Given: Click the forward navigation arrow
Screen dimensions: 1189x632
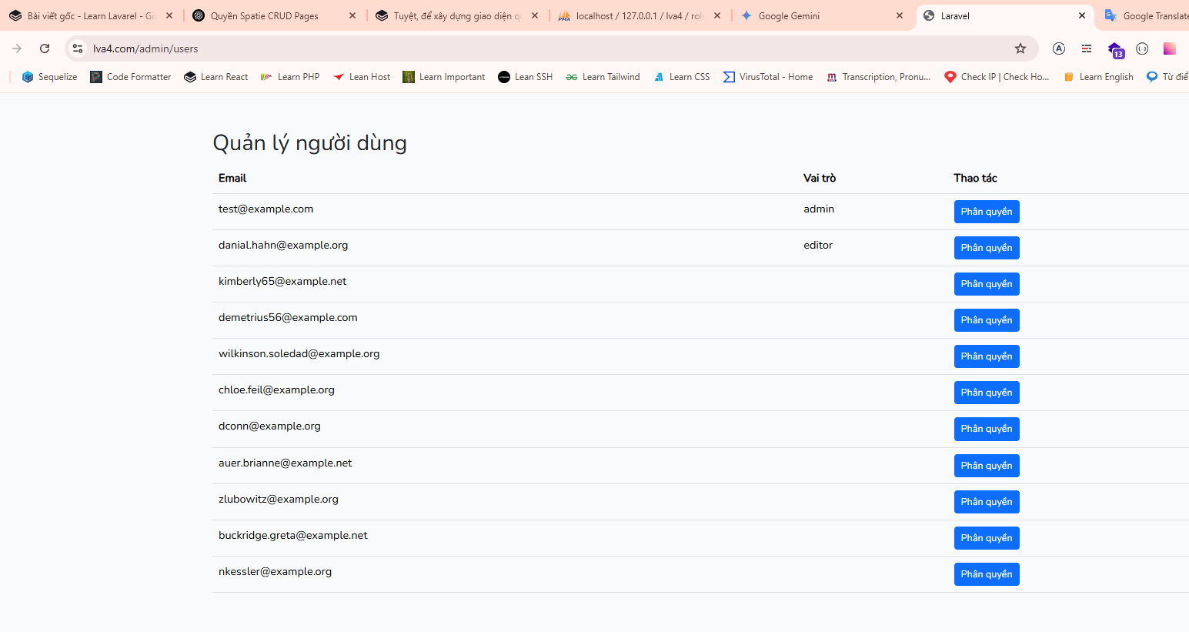Looking at the screenshot, I should click(x=17, y=48).
